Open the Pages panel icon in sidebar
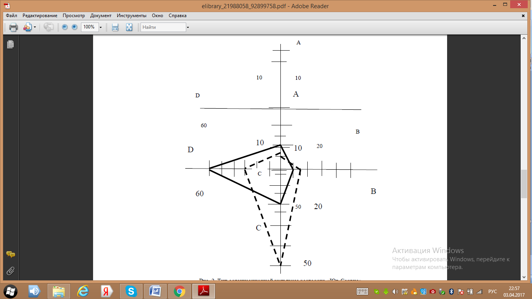This screenshot has width=532, height=299. [11, 44]
